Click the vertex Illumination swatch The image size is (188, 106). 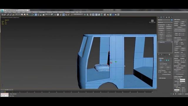182,81
